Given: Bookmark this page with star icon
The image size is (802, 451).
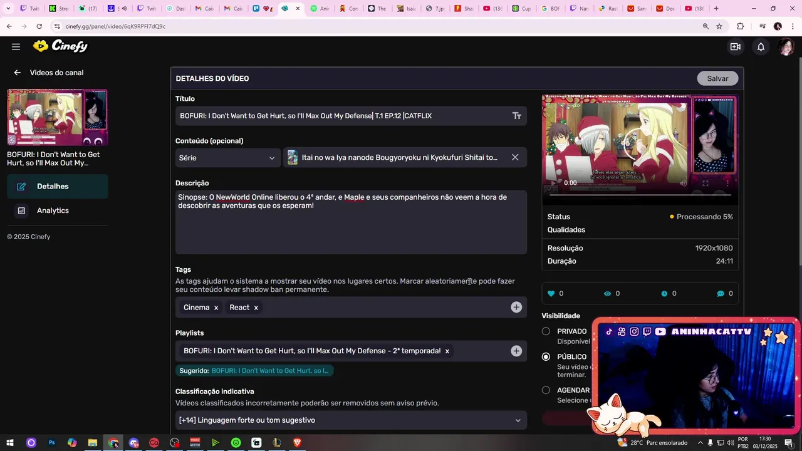Looking at the screenshot, I should click(719, 26).
